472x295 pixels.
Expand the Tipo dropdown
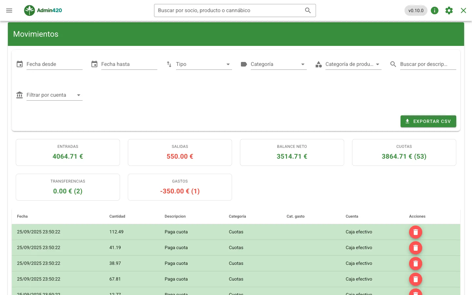coord(204,64)
